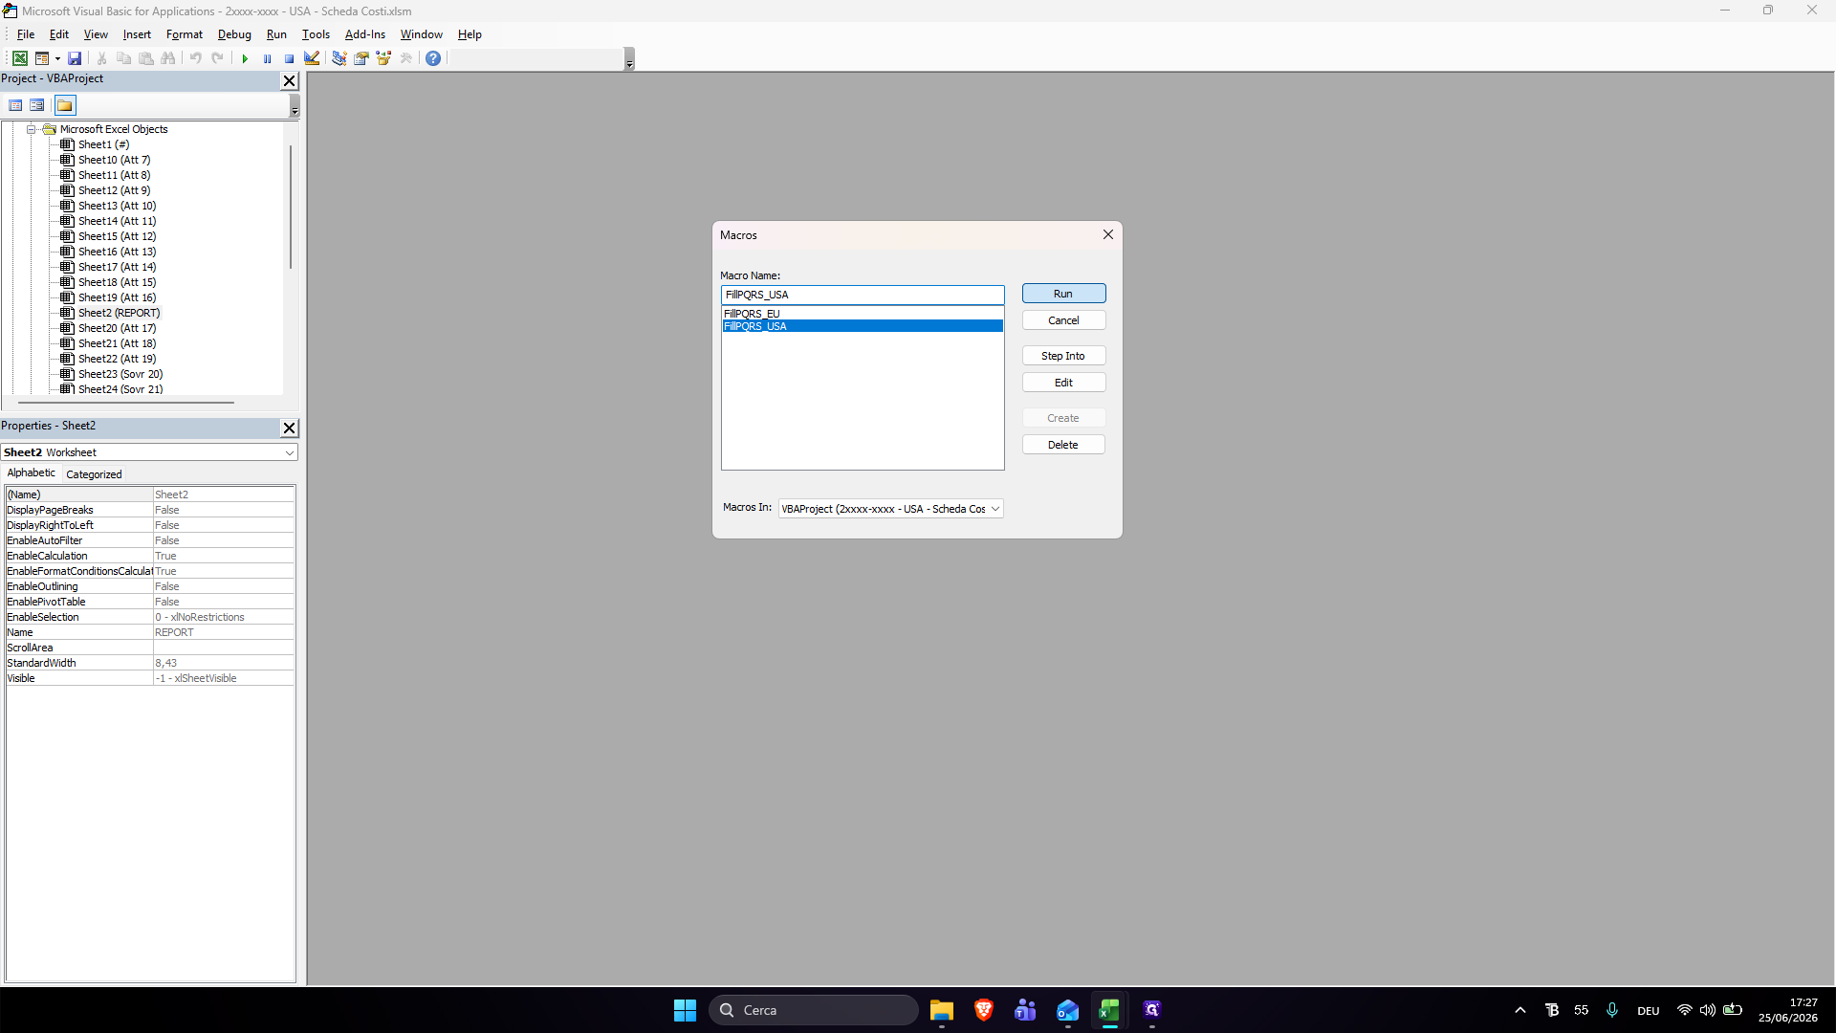Toggle Folders view in Project panel
This screenshot has width=1836, height=1033.
pos(65,105)
